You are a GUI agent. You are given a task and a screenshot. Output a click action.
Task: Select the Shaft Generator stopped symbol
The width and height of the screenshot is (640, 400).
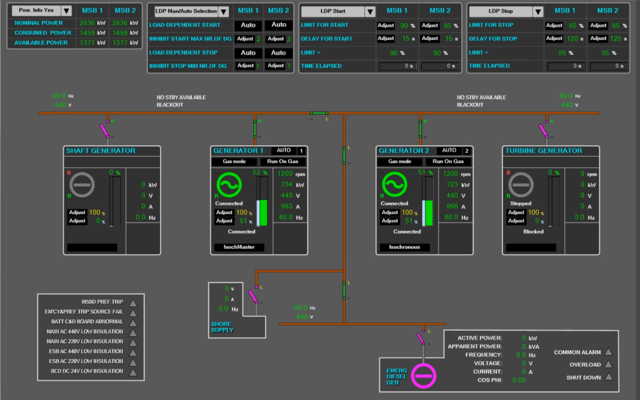[x=82, y=185]
